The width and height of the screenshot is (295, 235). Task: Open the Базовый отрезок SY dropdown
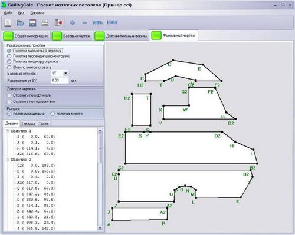pos(65,74)
